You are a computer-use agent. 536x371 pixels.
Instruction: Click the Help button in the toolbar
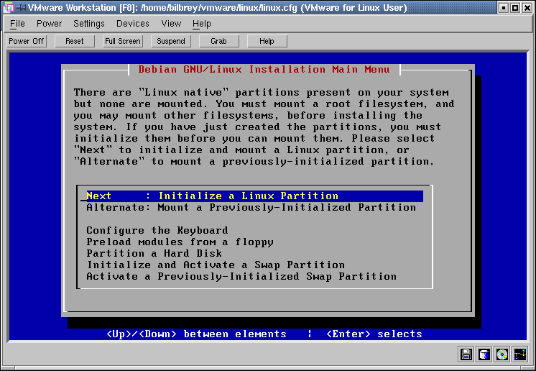pyautogui.click(x=267, y=41)
